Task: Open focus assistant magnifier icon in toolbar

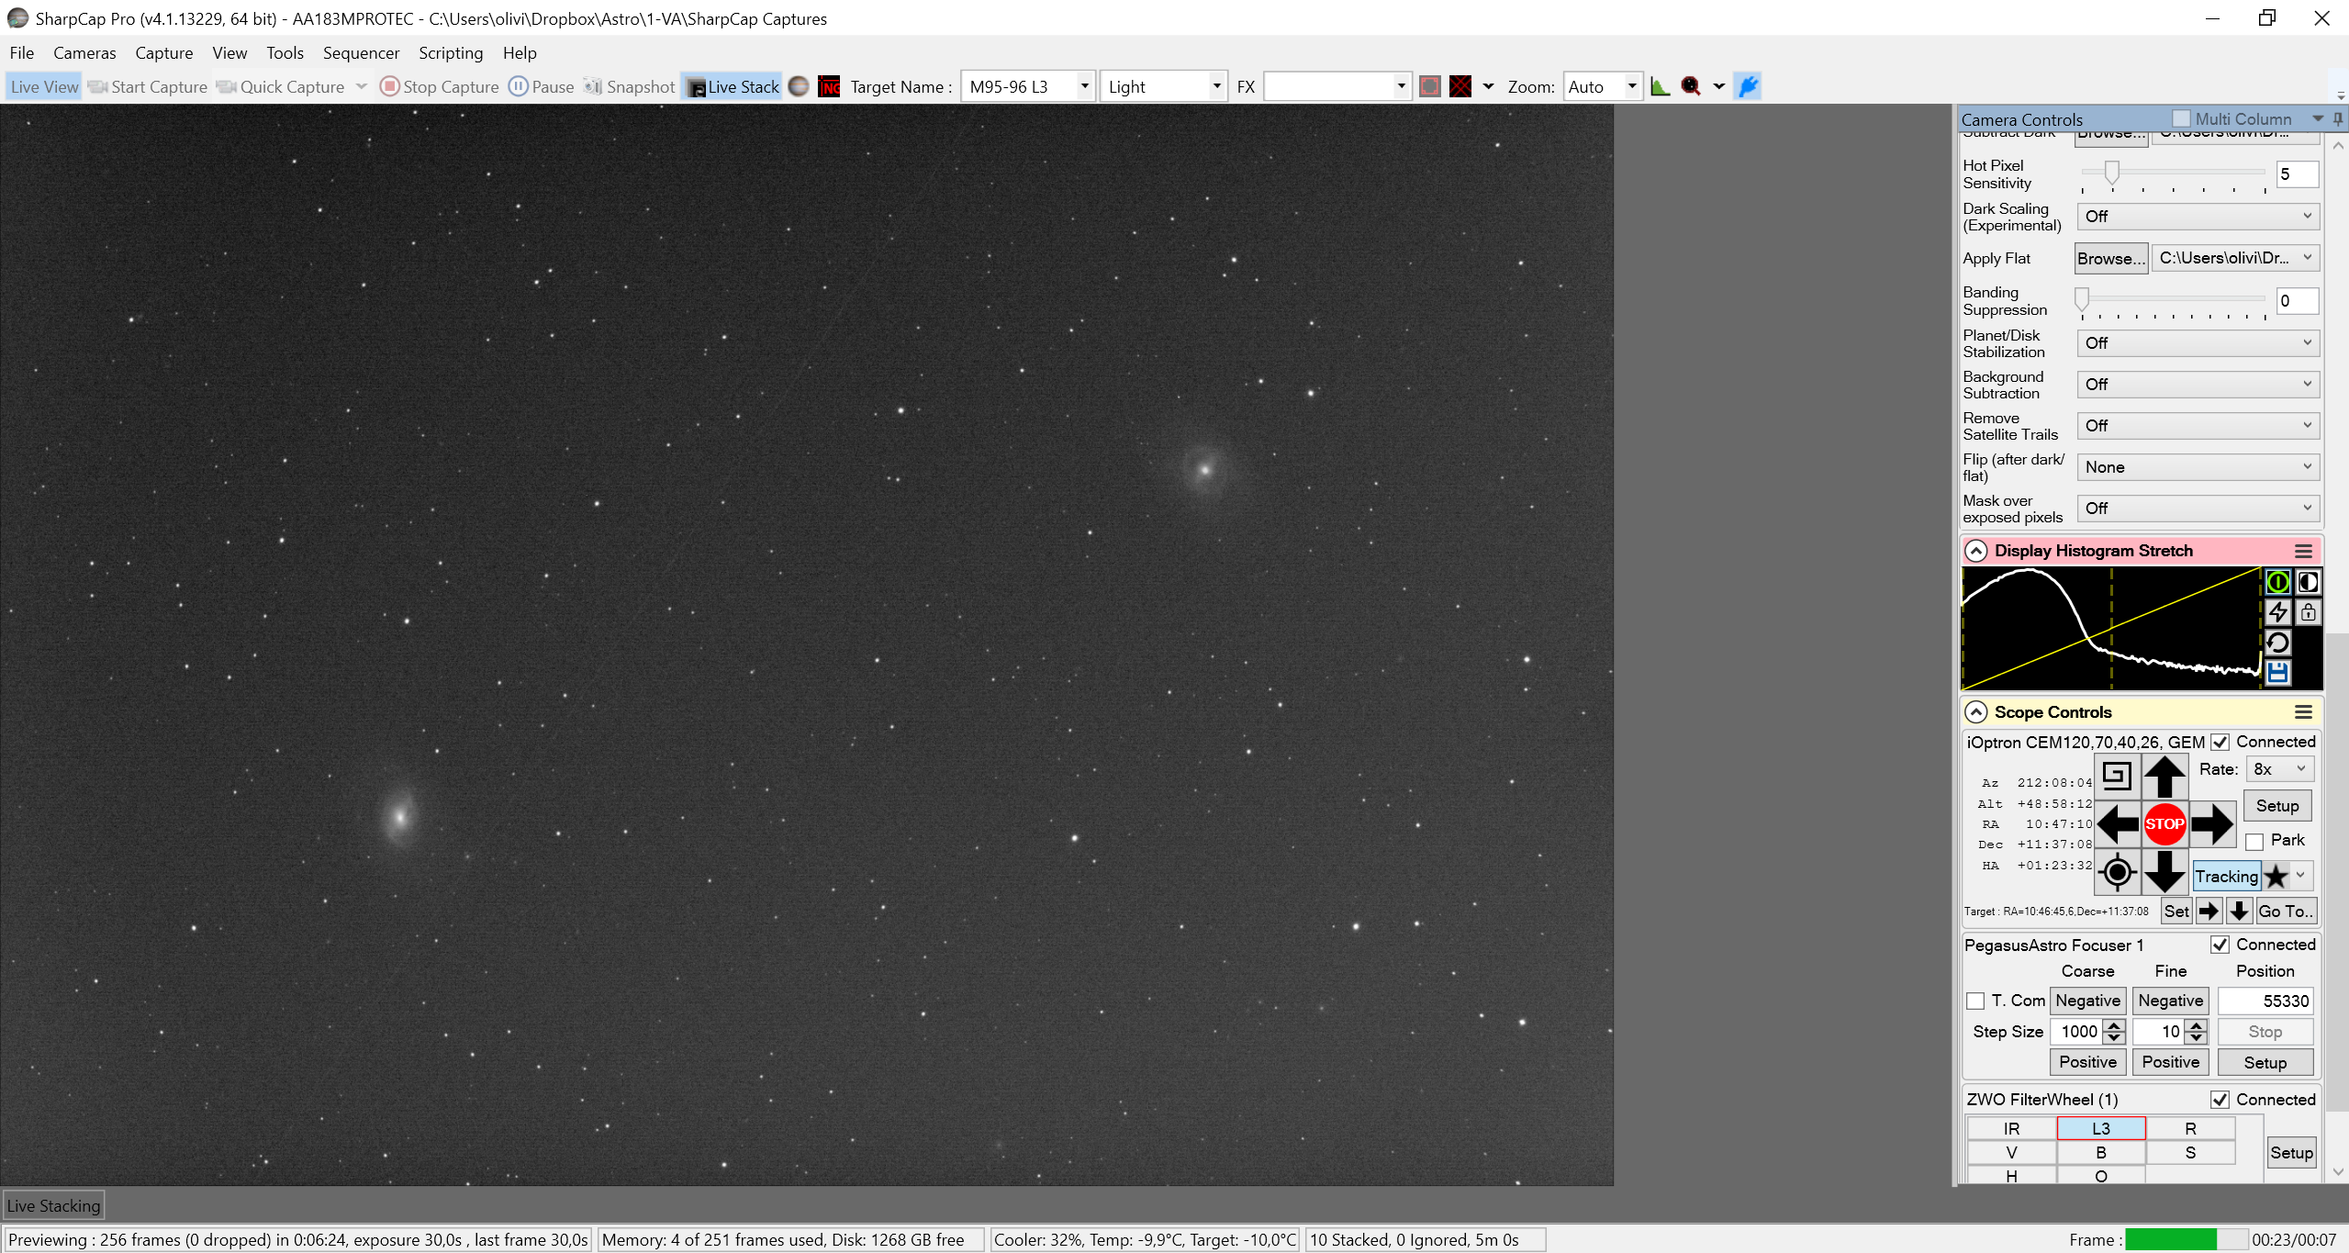Action: tap(1691, 86)
